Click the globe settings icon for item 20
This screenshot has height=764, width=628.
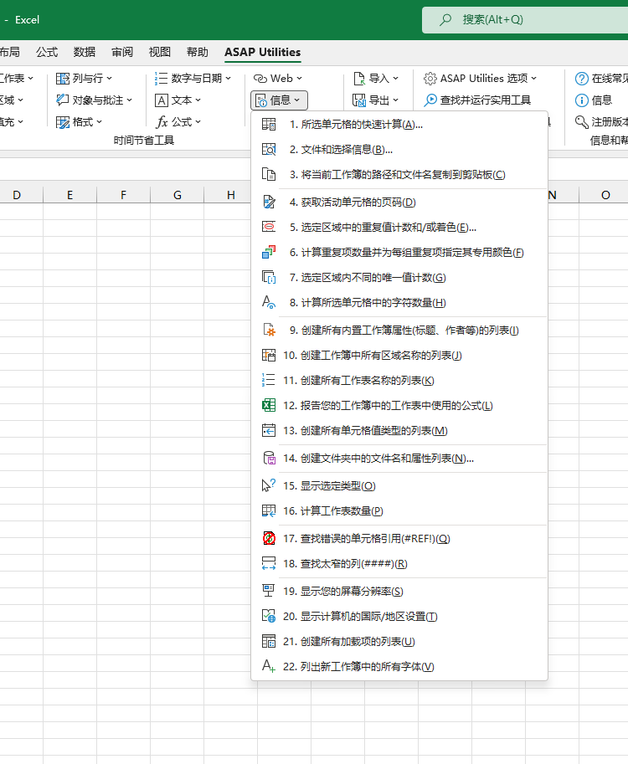click(269, 617)
